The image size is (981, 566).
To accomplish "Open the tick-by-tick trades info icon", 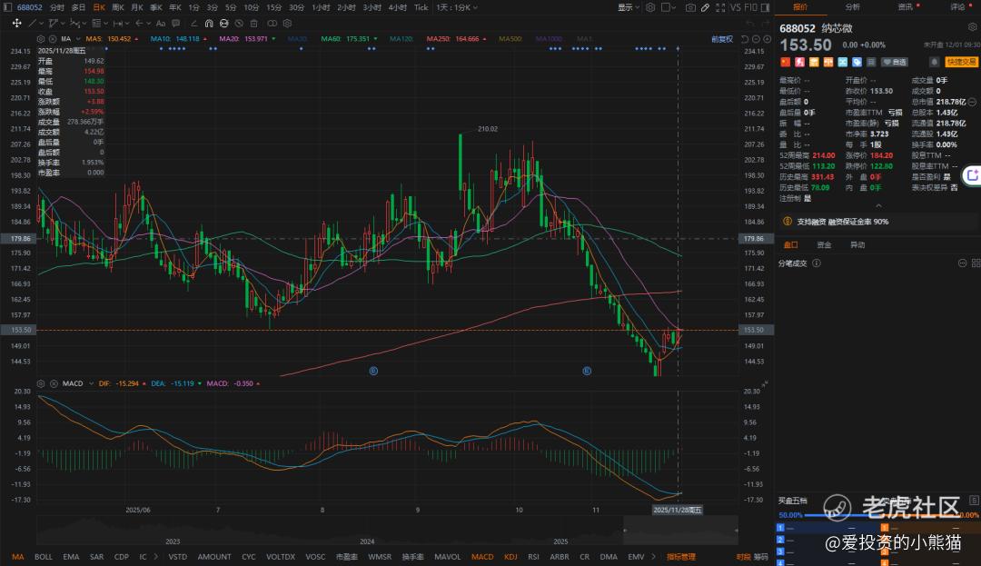I will click(x=817, y=263).
